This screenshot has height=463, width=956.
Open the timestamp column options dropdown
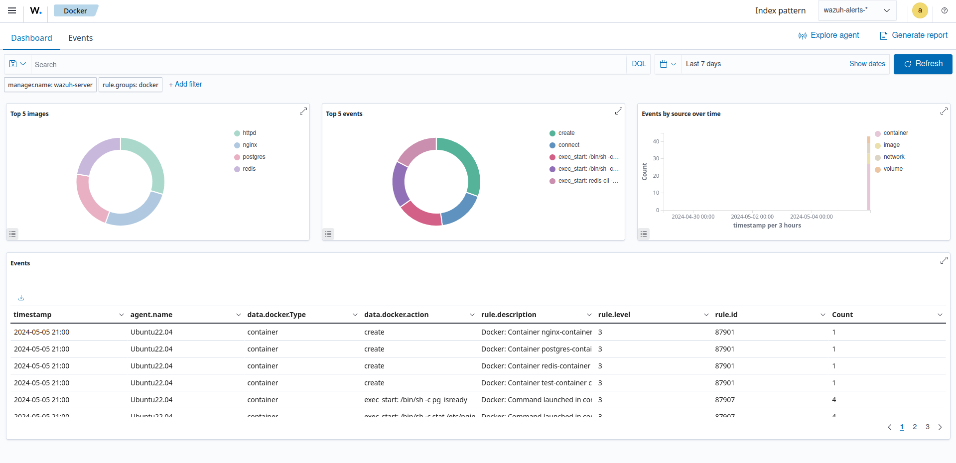point(121,315)
